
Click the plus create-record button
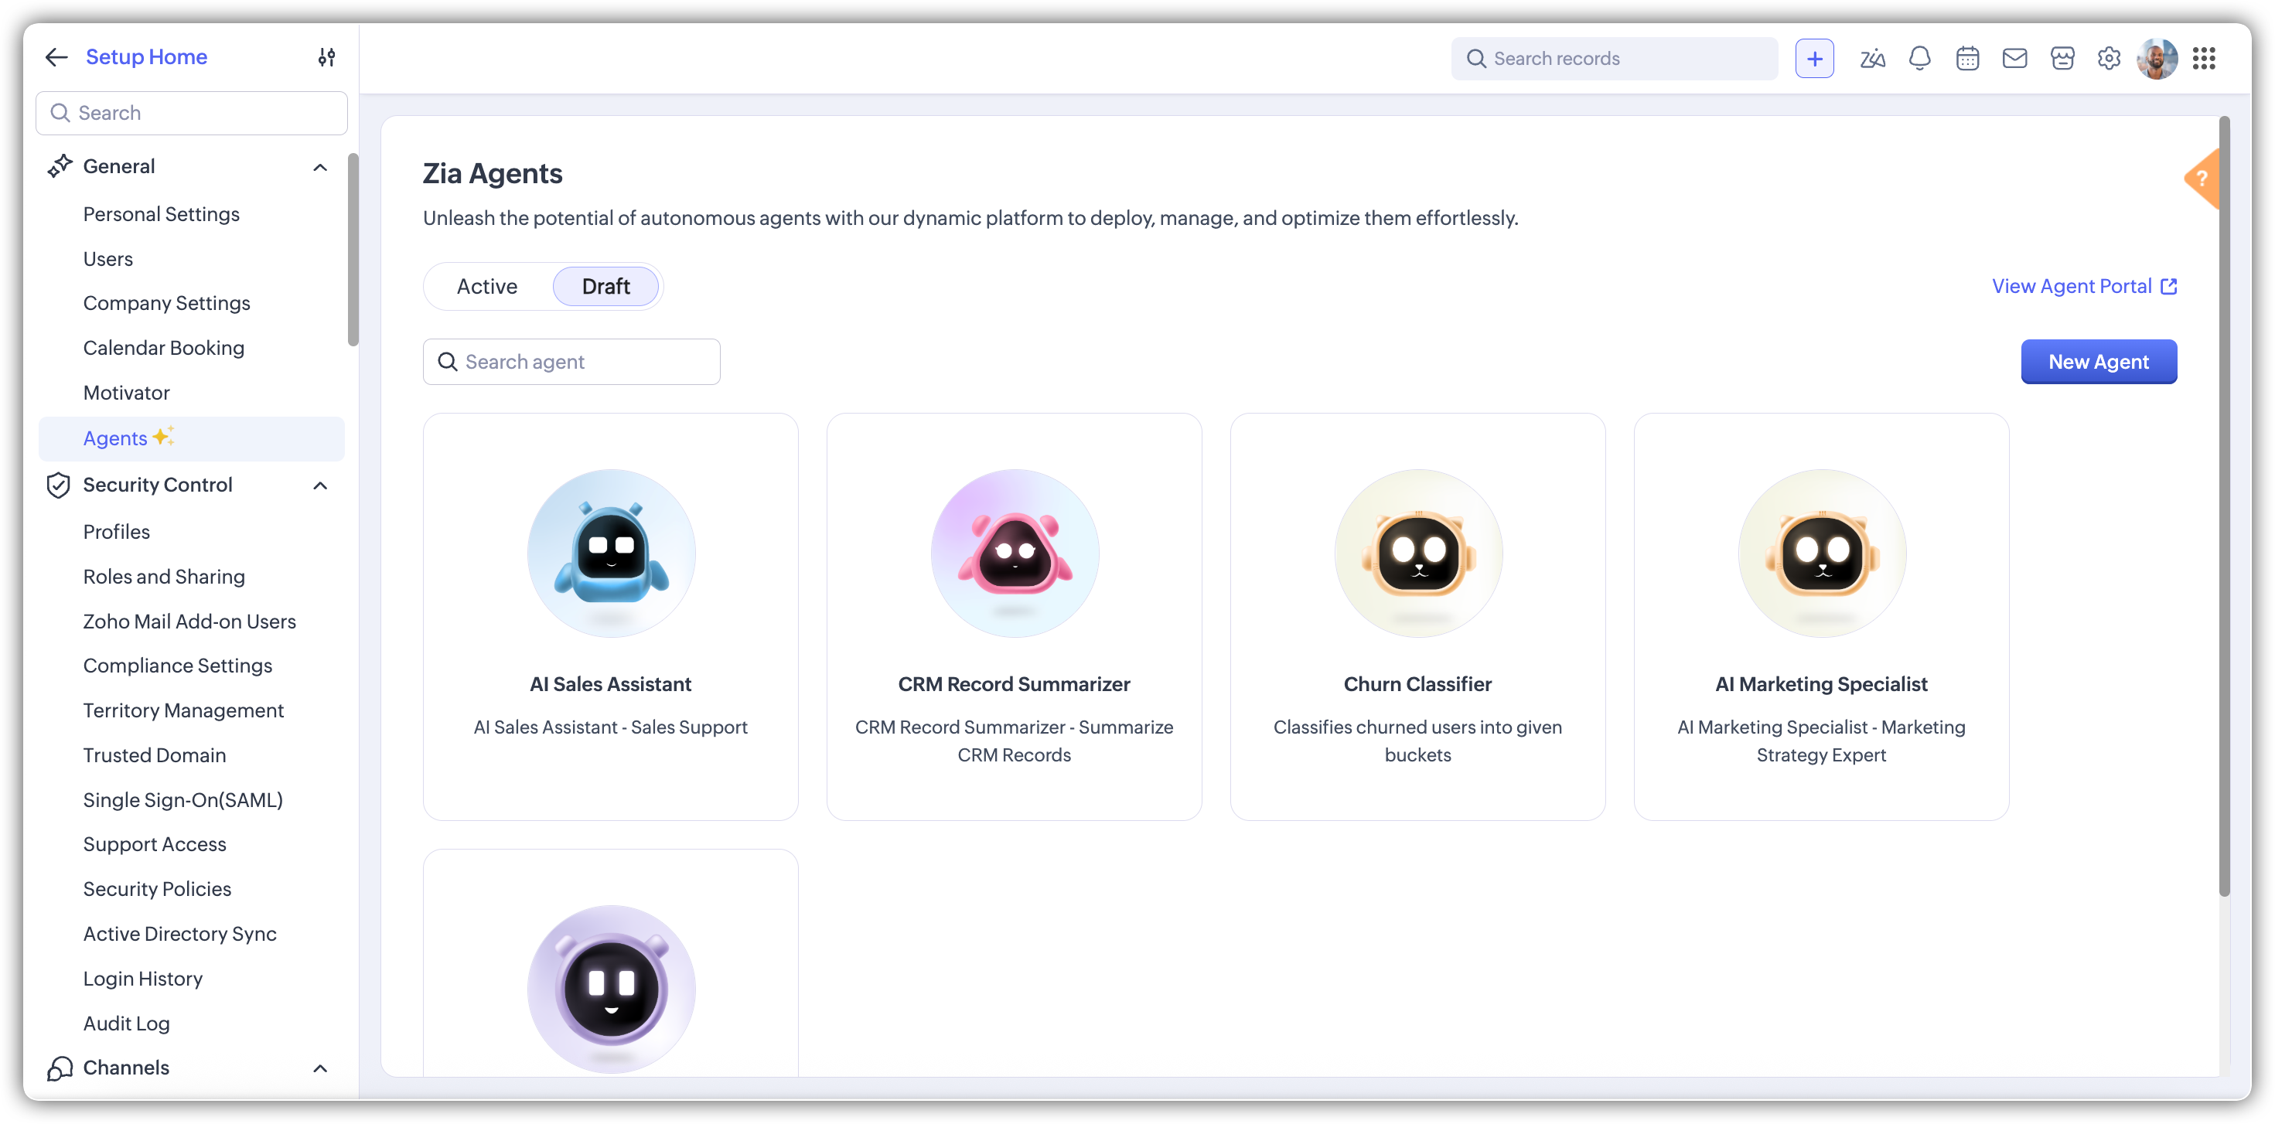point(1814,60)
